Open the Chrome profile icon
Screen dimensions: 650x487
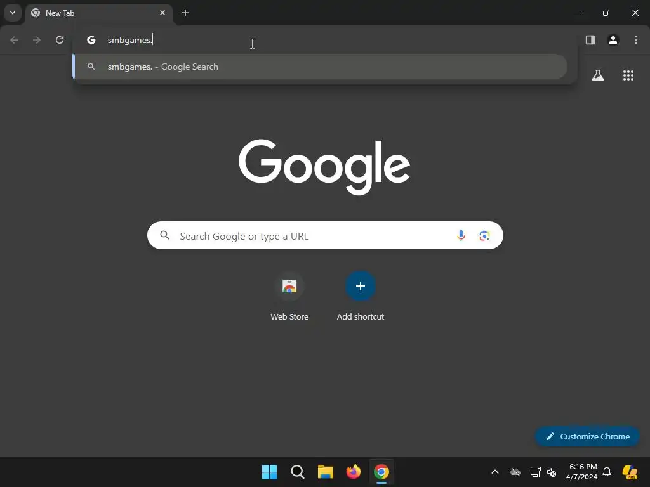613,40
